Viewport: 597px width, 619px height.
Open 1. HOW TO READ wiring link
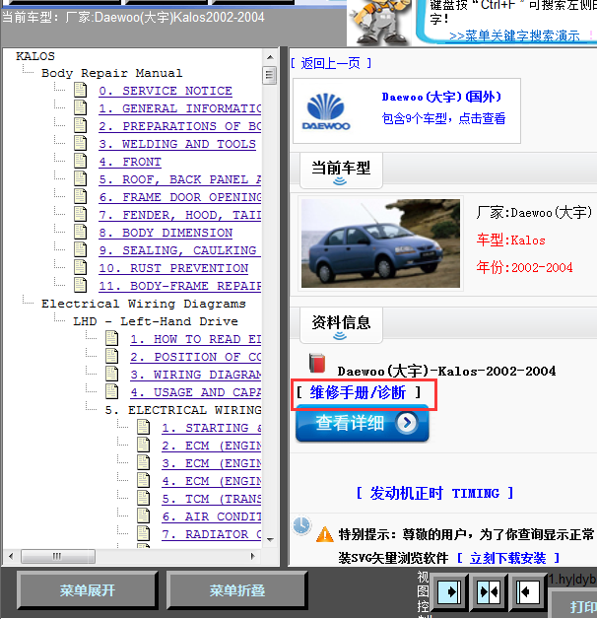196,339
